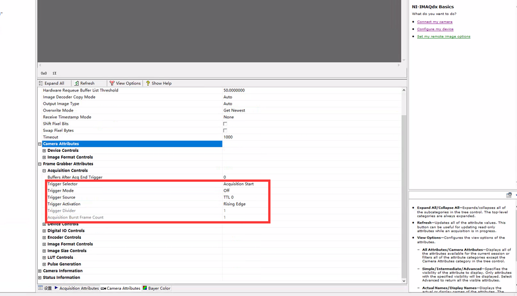Click the Receive Timestamp Mode None value

229,117
